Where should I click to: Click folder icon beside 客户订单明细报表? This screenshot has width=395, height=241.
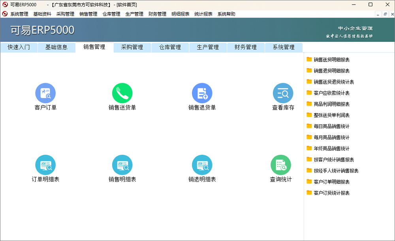coord(309,181)
